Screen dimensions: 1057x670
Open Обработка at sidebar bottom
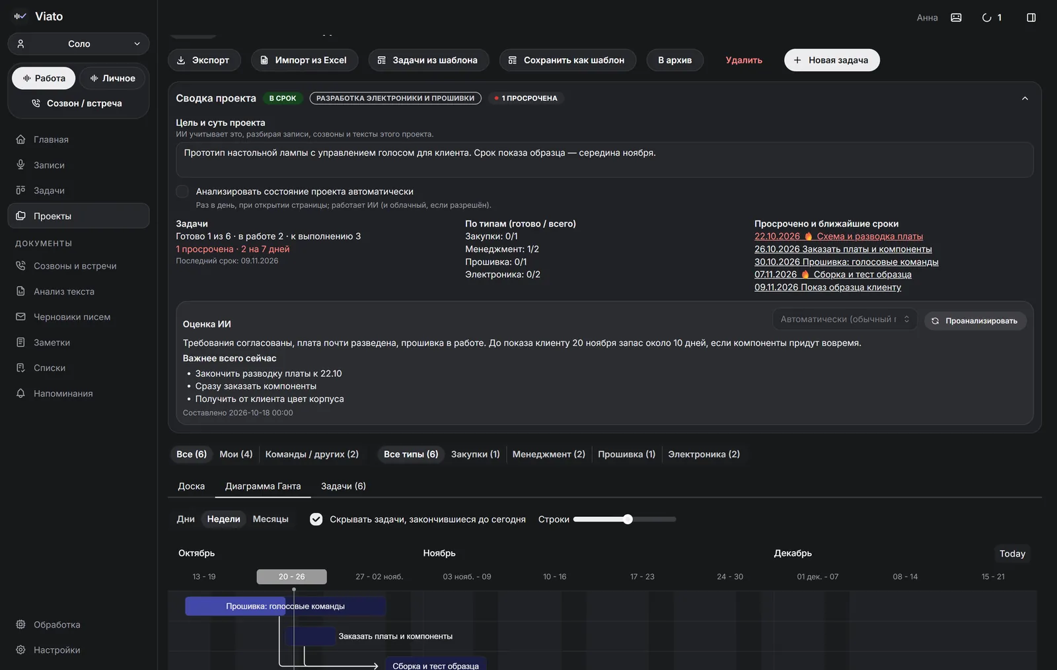pyautogui.click(x=78, y=624)
